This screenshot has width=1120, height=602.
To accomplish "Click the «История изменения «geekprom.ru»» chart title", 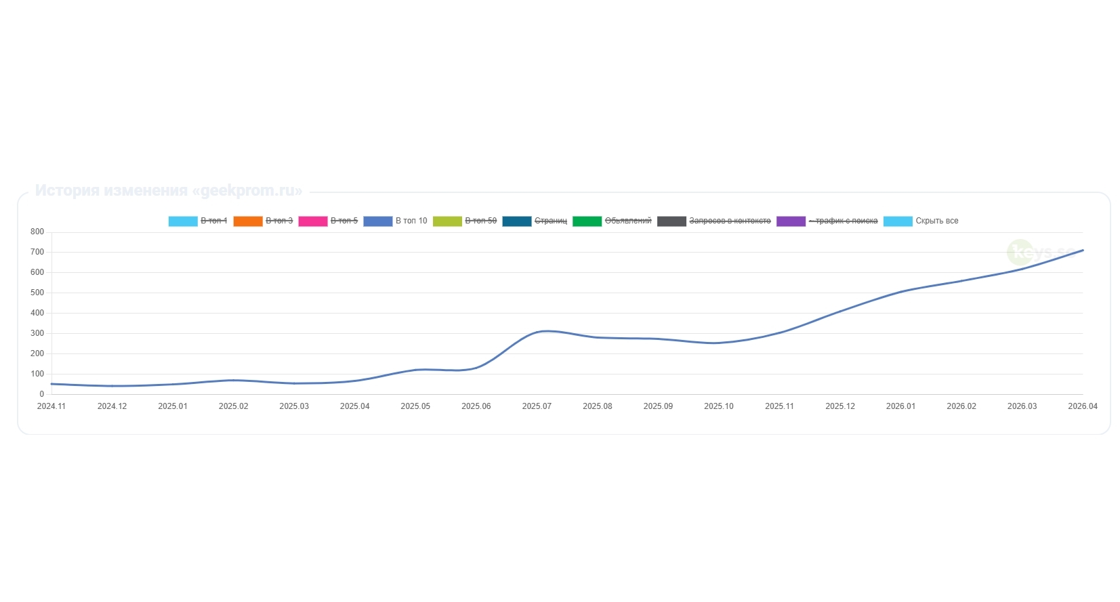I will pos(169,191).
